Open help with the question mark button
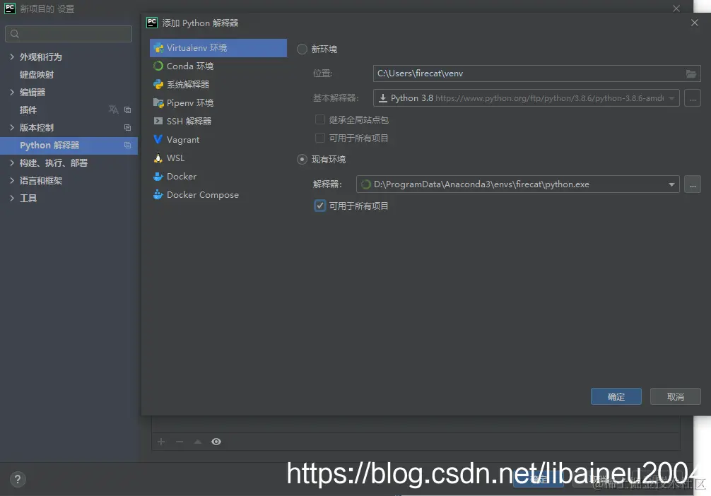 pos(18,479)
